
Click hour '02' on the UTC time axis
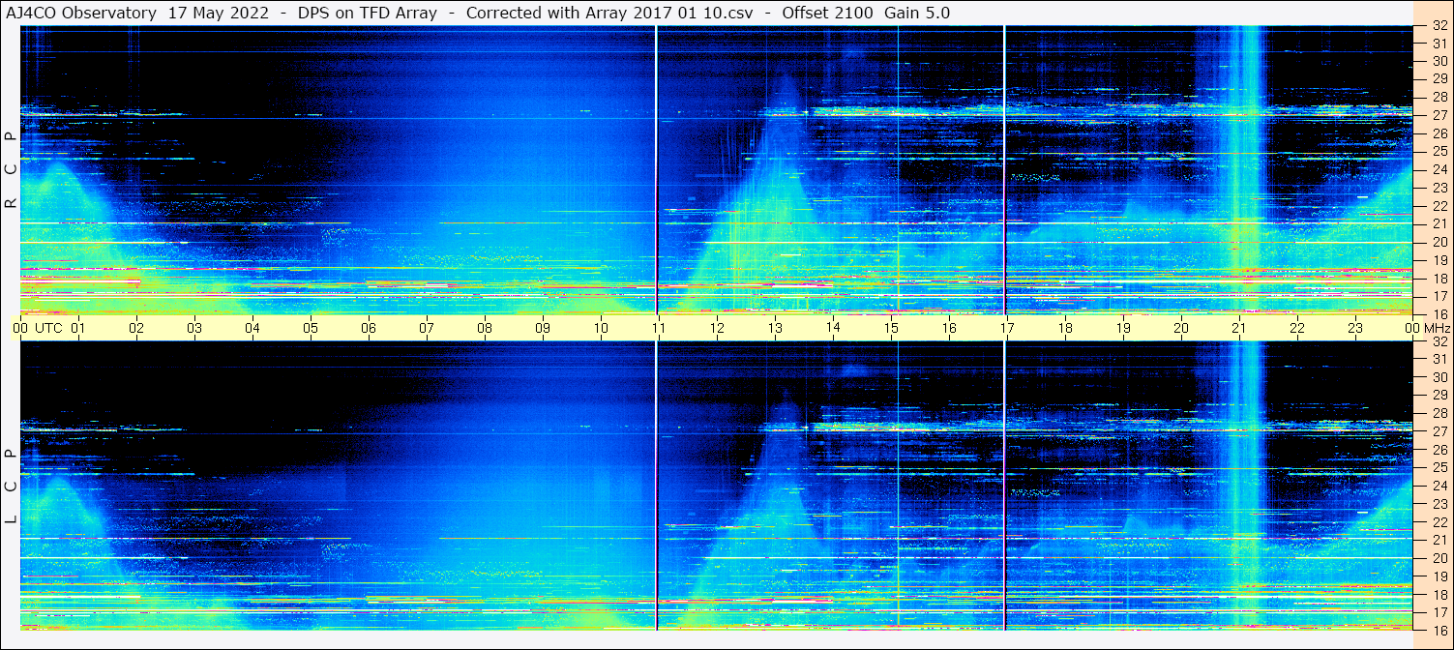pos(136,328)
